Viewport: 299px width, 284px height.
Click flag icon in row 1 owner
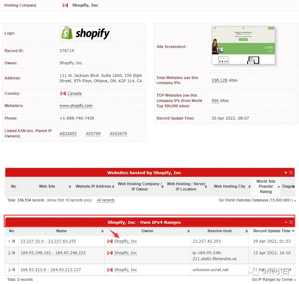point(110,241)
